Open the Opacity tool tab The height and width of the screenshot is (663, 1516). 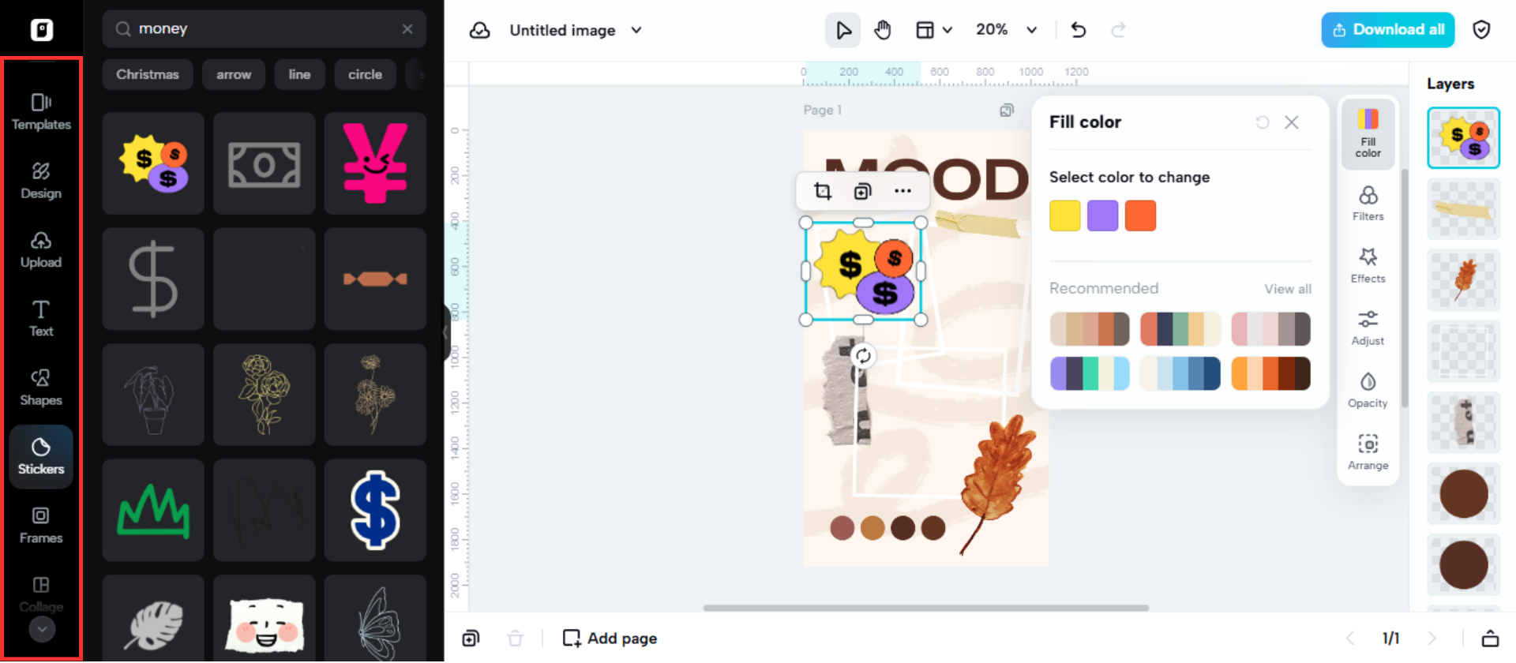(x=1368, y=390)
